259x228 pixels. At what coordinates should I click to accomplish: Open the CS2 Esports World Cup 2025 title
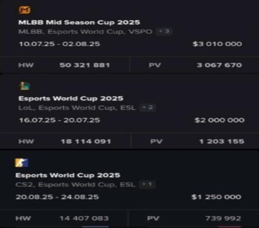coord(68,175)
